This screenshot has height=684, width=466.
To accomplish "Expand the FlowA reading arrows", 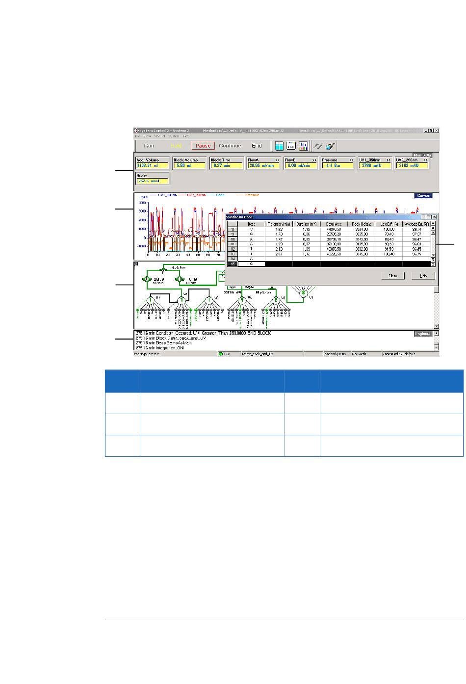I will tap(277, 160).
